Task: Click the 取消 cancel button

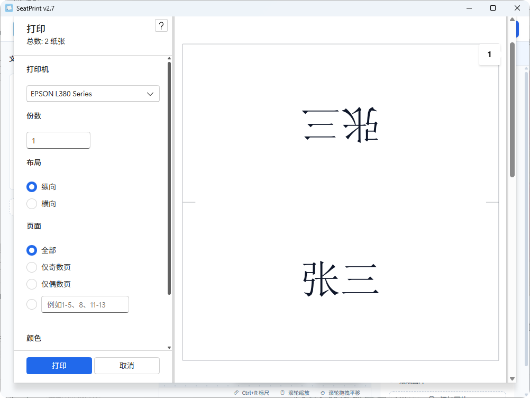Action: (127, 366)
